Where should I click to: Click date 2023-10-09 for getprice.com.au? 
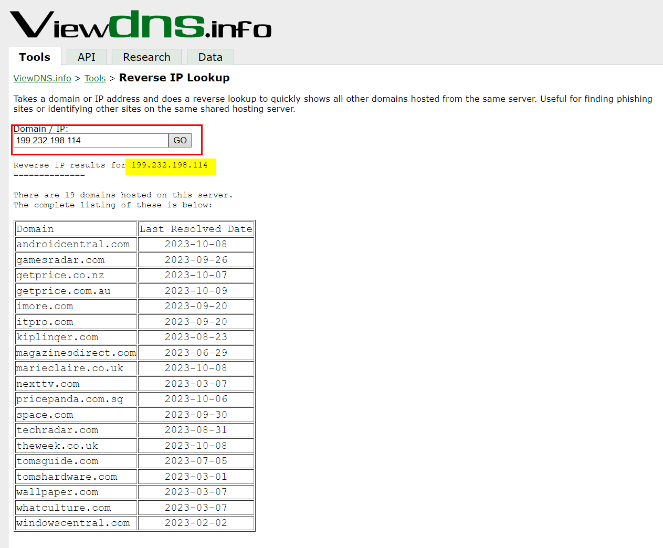196,291
